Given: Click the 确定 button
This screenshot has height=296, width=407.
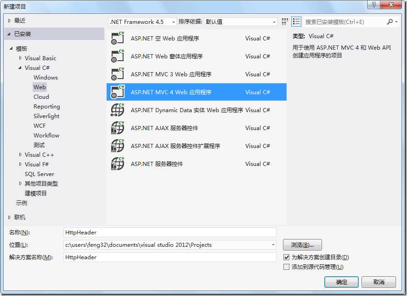Looking at the screenshot, I should tap(341, 282).
